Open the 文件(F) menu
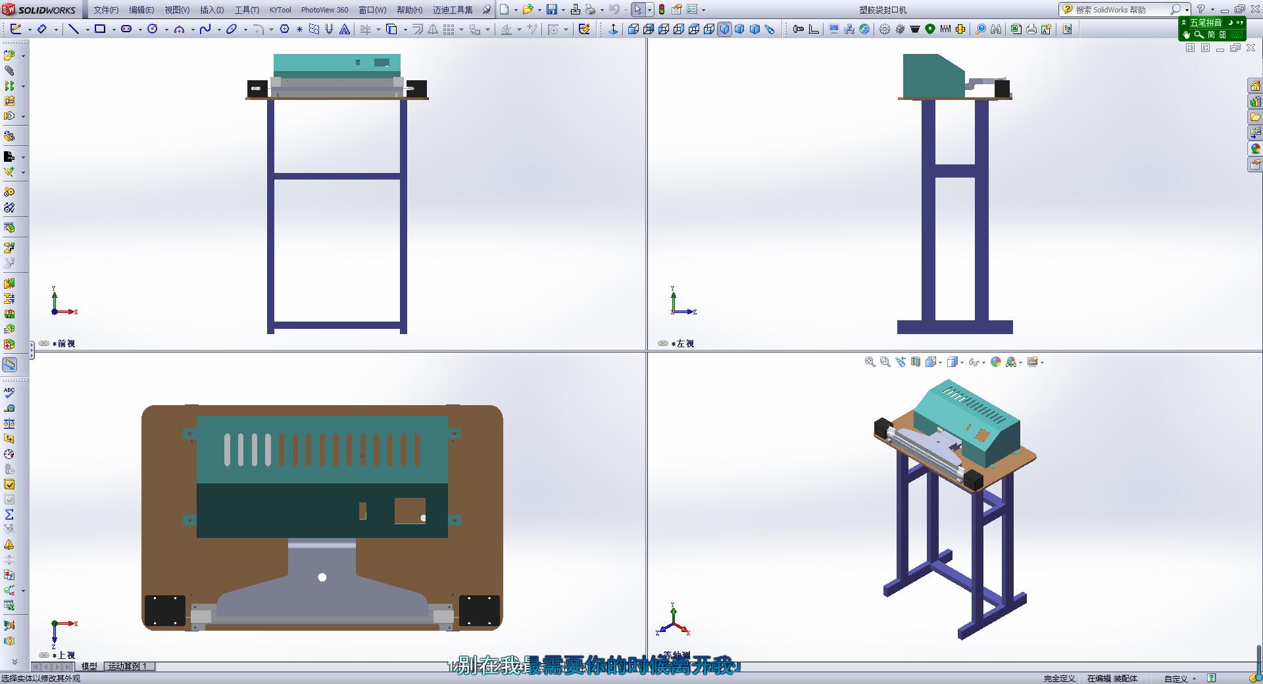The height and width of the screenshot is (684, 1263). [106, 10]
